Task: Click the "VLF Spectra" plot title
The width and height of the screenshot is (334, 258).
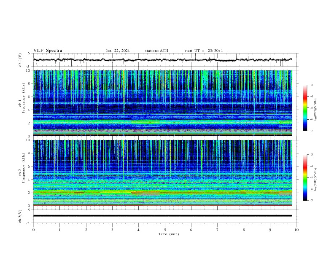Action: 48,51
